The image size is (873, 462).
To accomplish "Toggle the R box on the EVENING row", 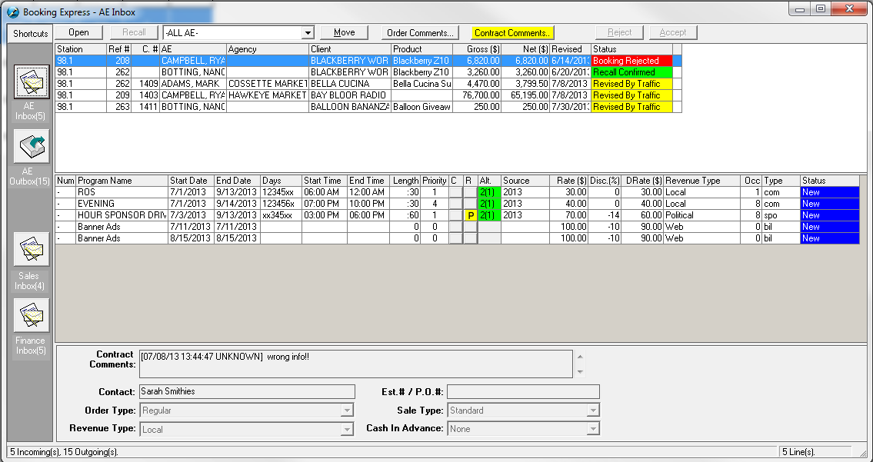I will (x=470, y=204).
